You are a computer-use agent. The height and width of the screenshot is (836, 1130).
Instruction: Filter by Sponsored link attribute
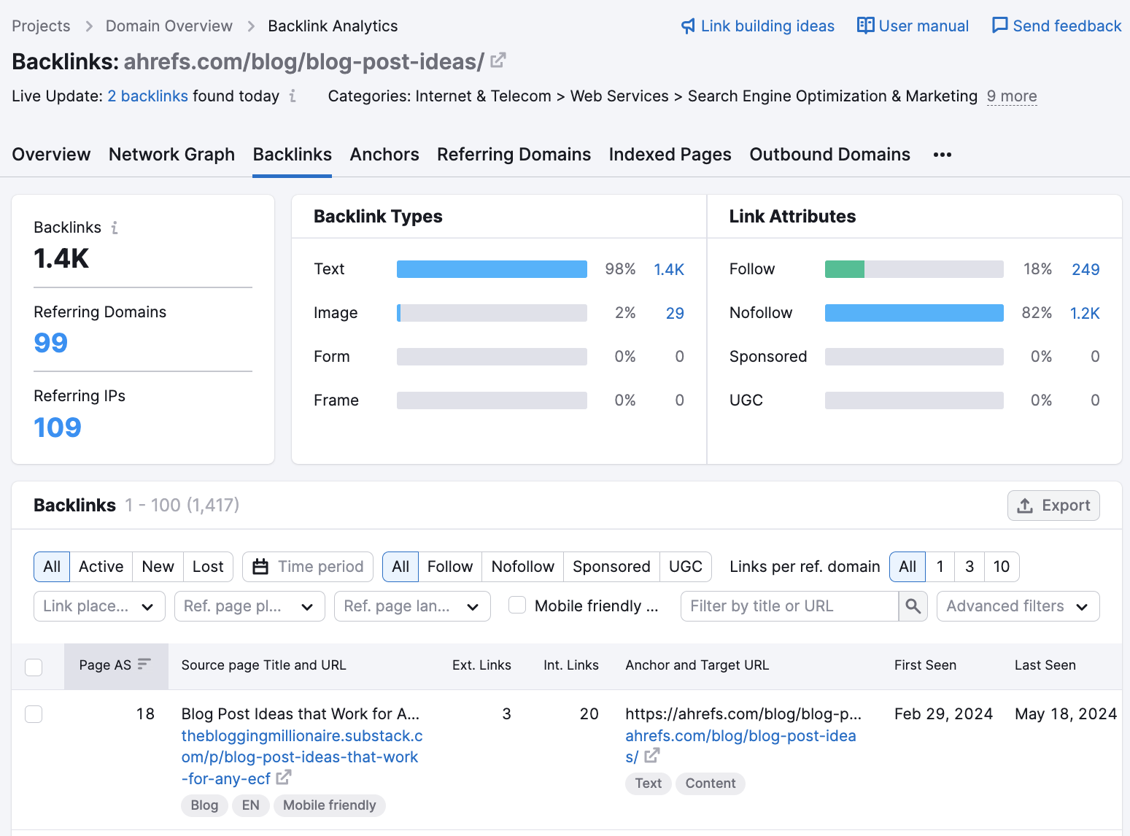[611, 567]
